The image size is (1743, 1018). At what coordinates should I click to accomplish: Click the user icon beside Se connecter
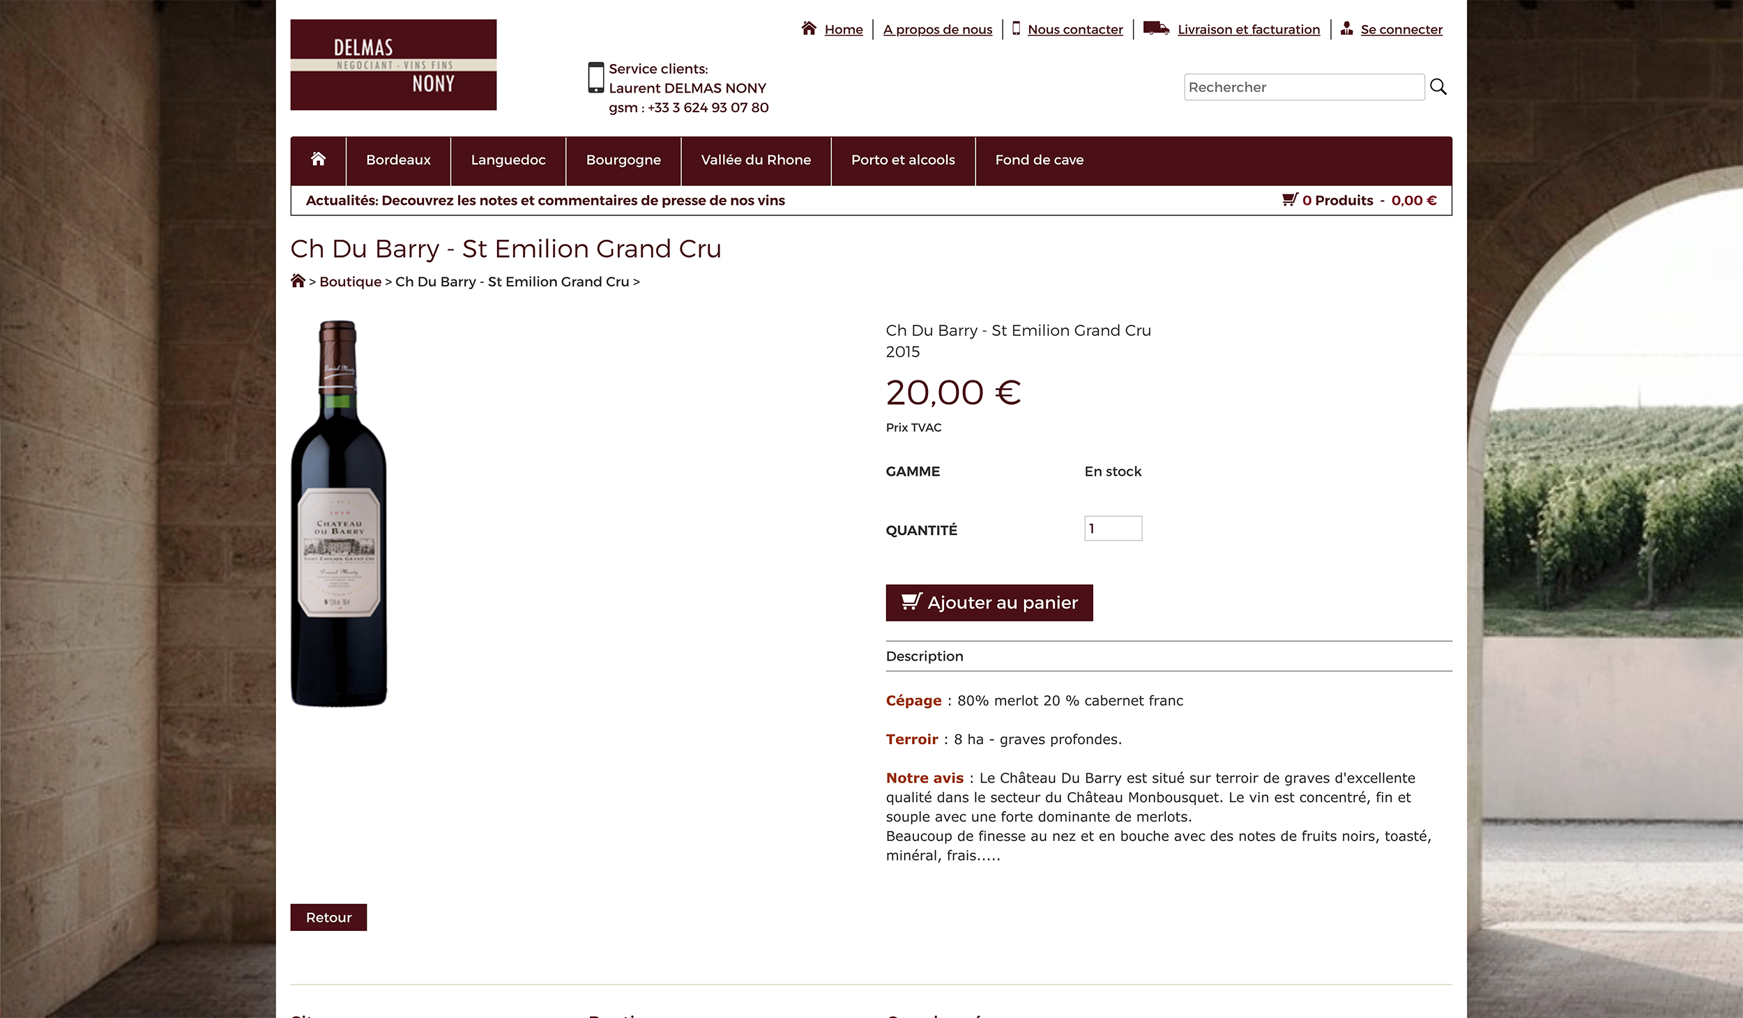[1346, 29]
